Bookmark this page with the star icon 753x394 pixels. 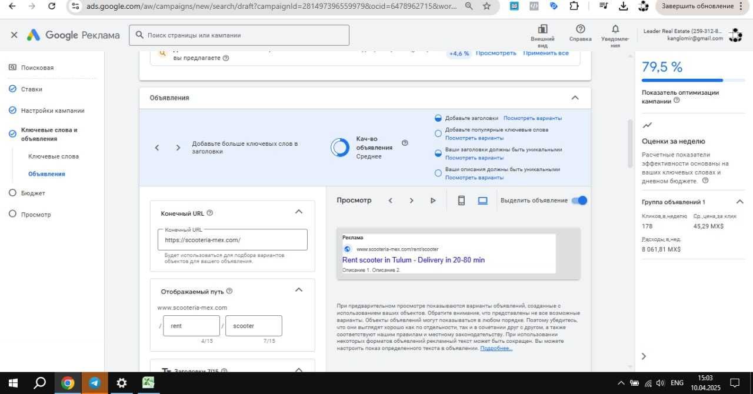pos(487,6)
